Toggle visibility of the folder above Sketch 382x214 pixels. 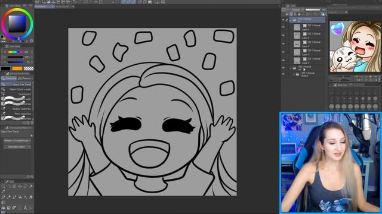click(283, 68)
